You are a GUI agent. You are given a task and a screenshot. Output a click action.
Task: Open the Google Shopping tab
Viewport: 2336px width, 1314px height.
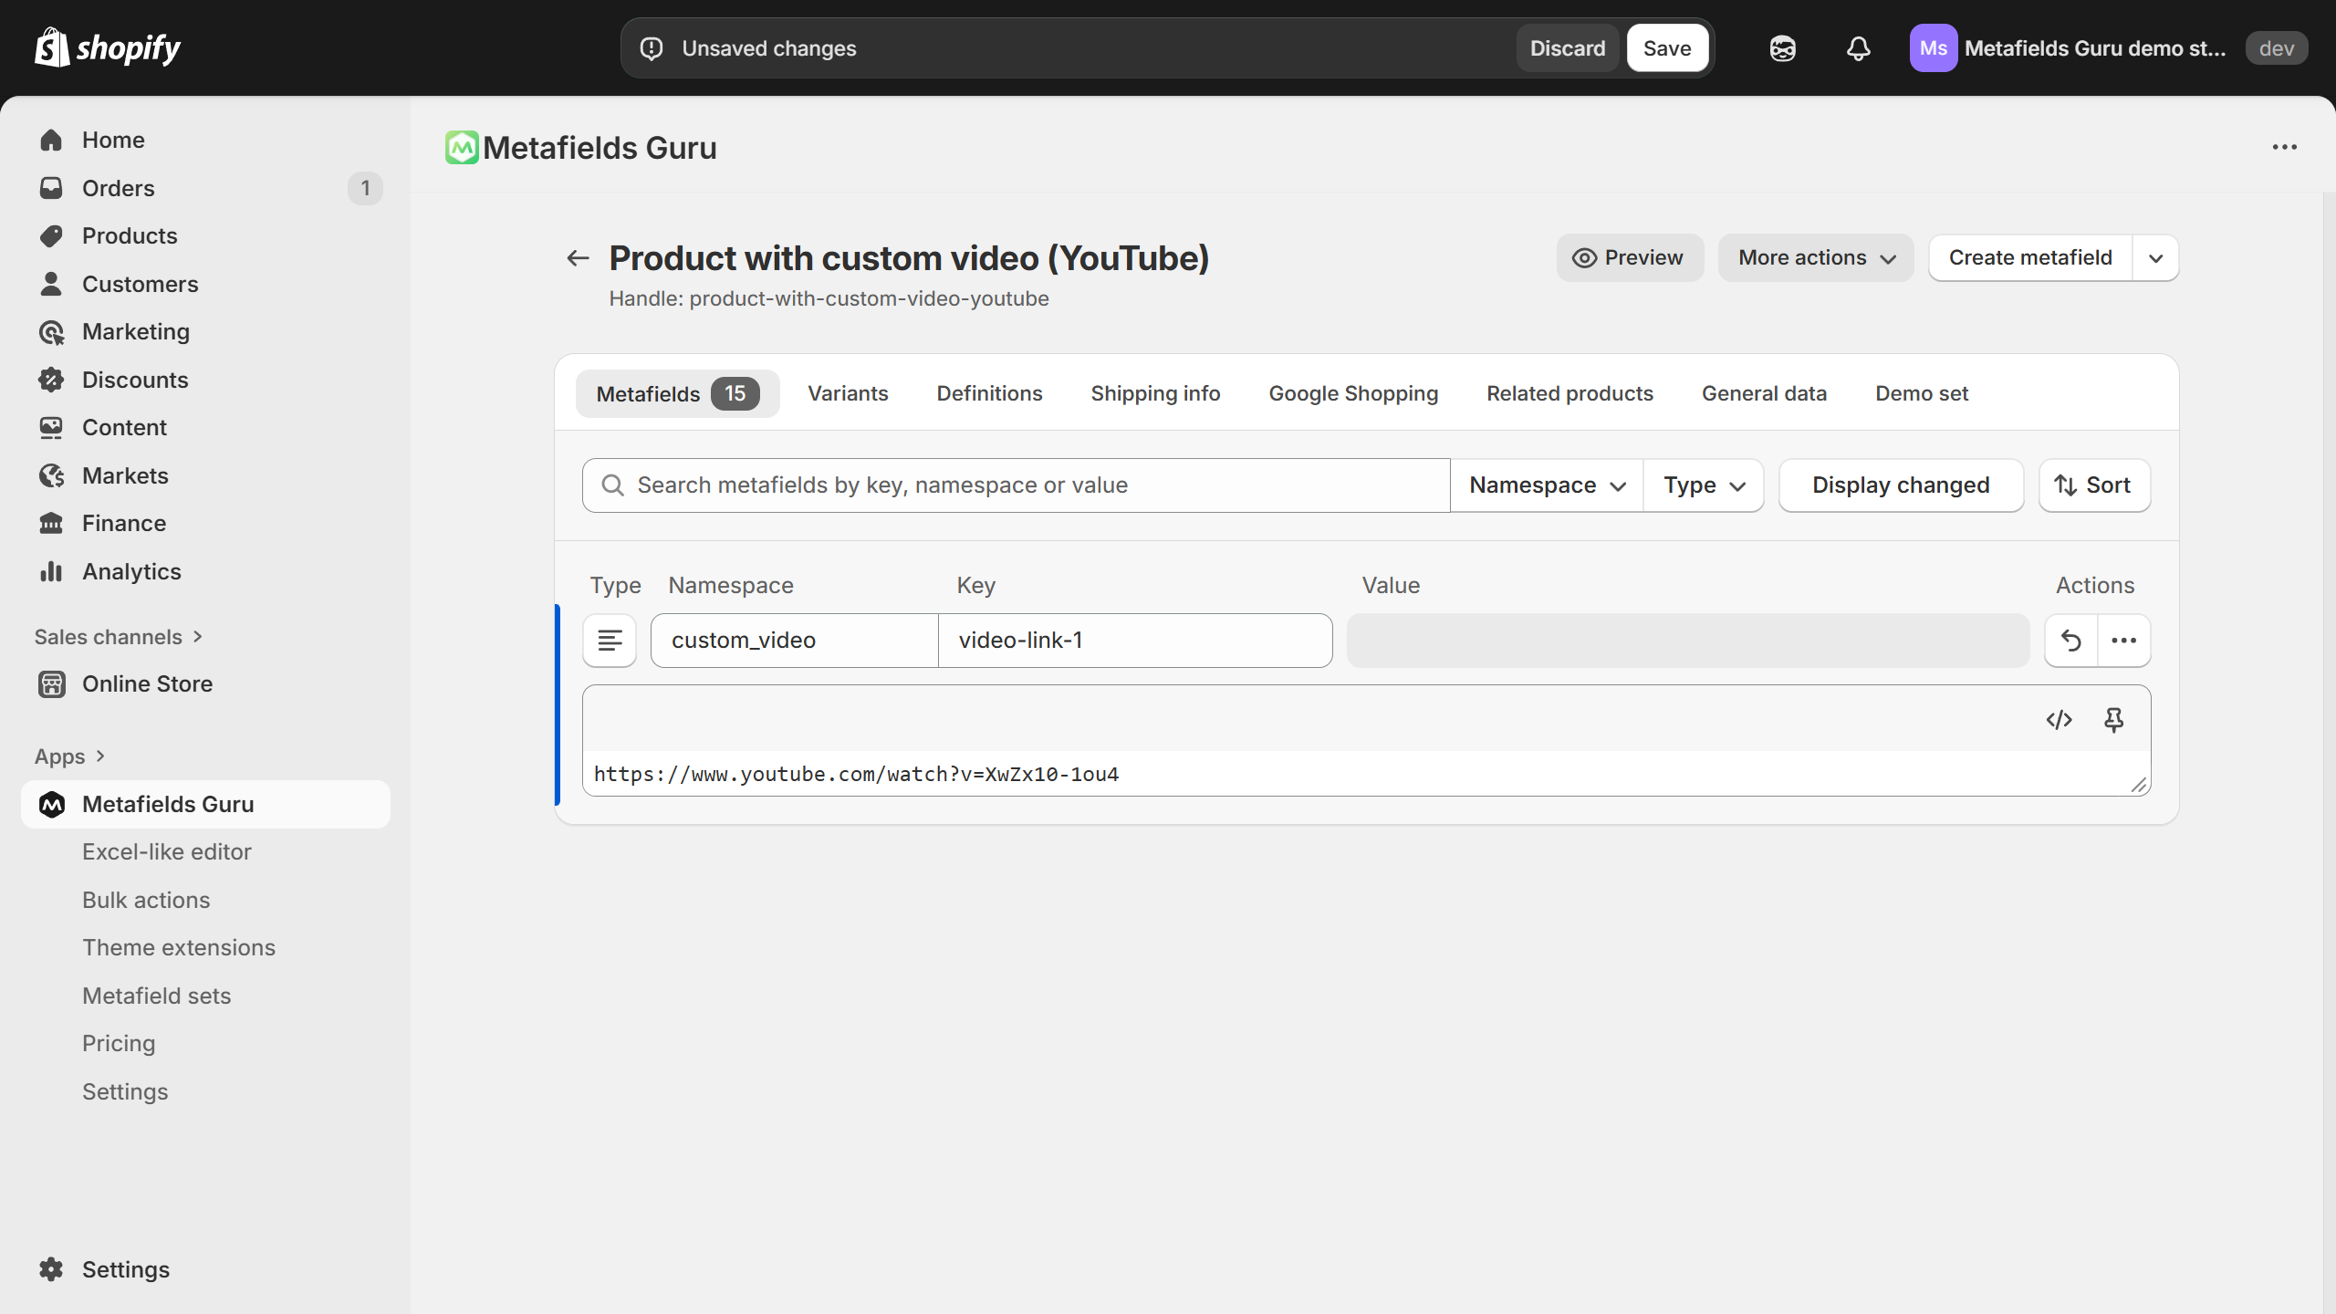tap(1353, 393)
